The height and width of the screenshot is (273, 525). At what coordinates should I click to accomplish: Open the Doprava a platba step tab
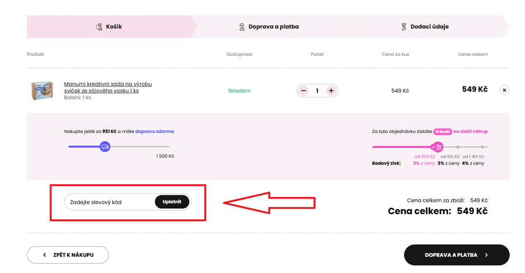coord(268,27)
